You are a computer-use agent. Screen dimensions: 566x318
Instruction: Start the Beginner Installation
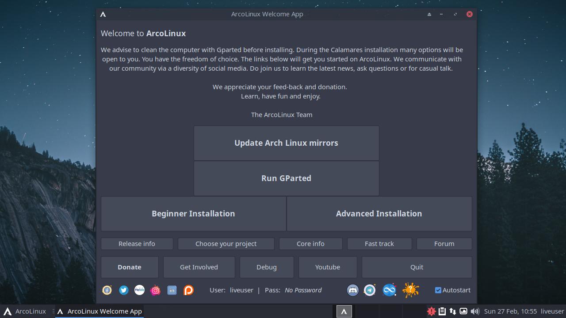pos(193,214)
